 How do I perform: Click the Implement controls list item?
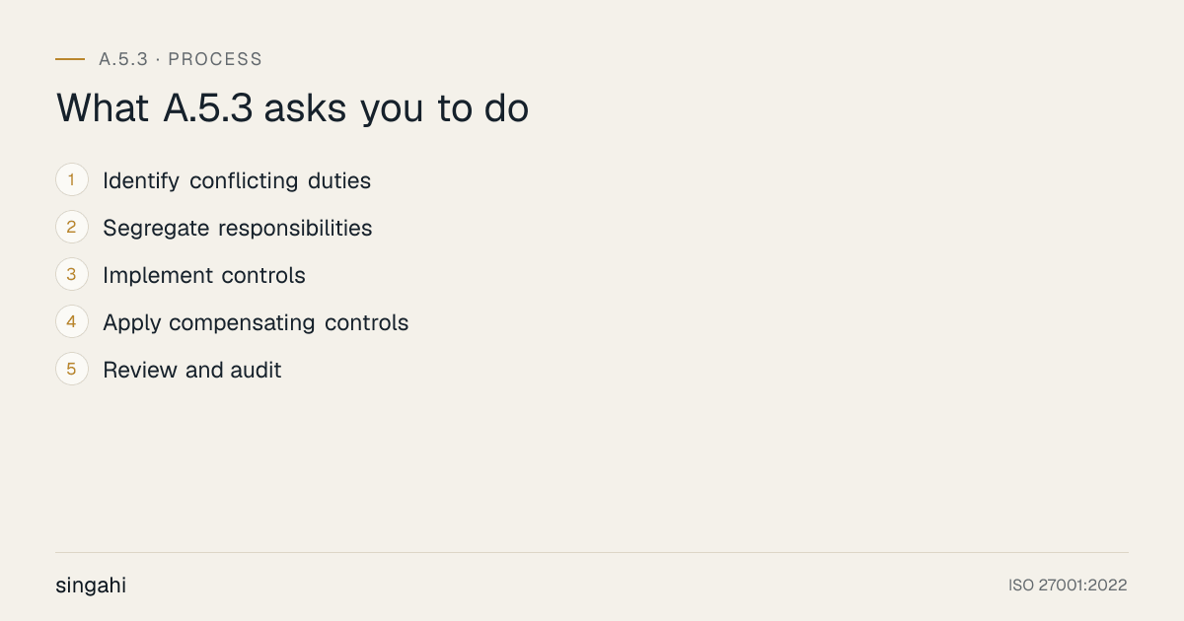[x=204, y=275]
